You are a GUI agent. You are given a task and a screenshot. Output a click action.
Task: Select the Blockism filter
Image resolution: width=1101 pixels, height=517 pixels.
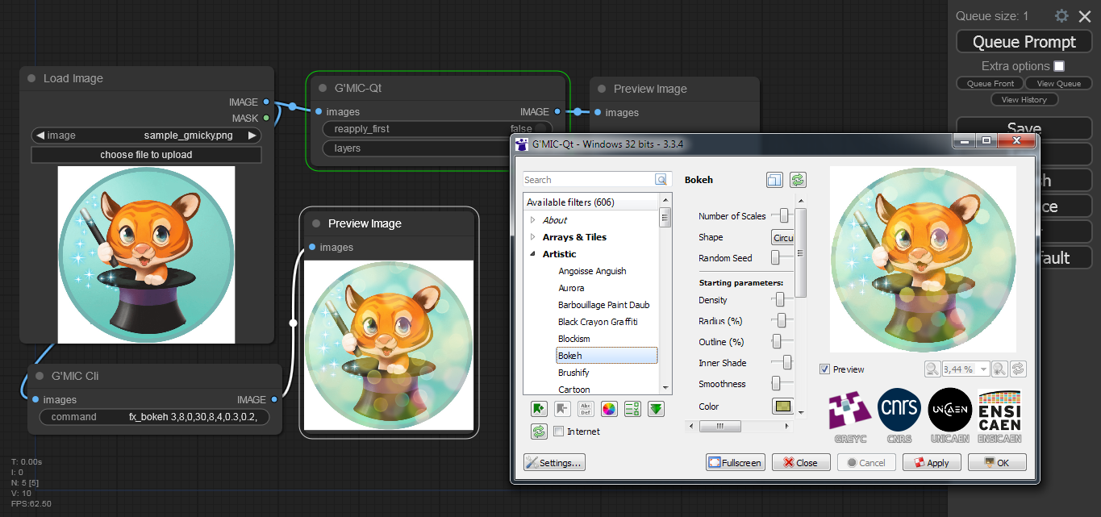(573, 339)
